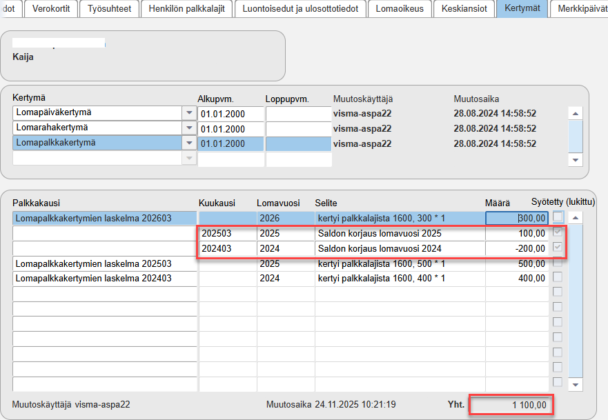Toggle Syötetty checkbox in third empty row
The height and width of the screenshot is (420, 608).
click(x=558, y=322)
